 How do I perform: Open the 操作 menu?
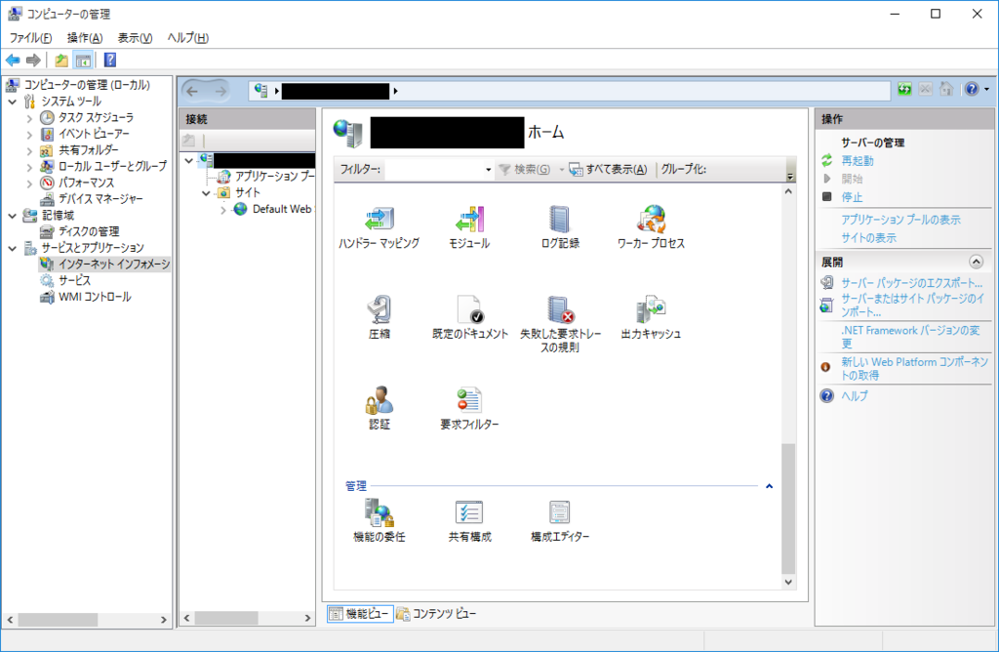click(85, 38)
